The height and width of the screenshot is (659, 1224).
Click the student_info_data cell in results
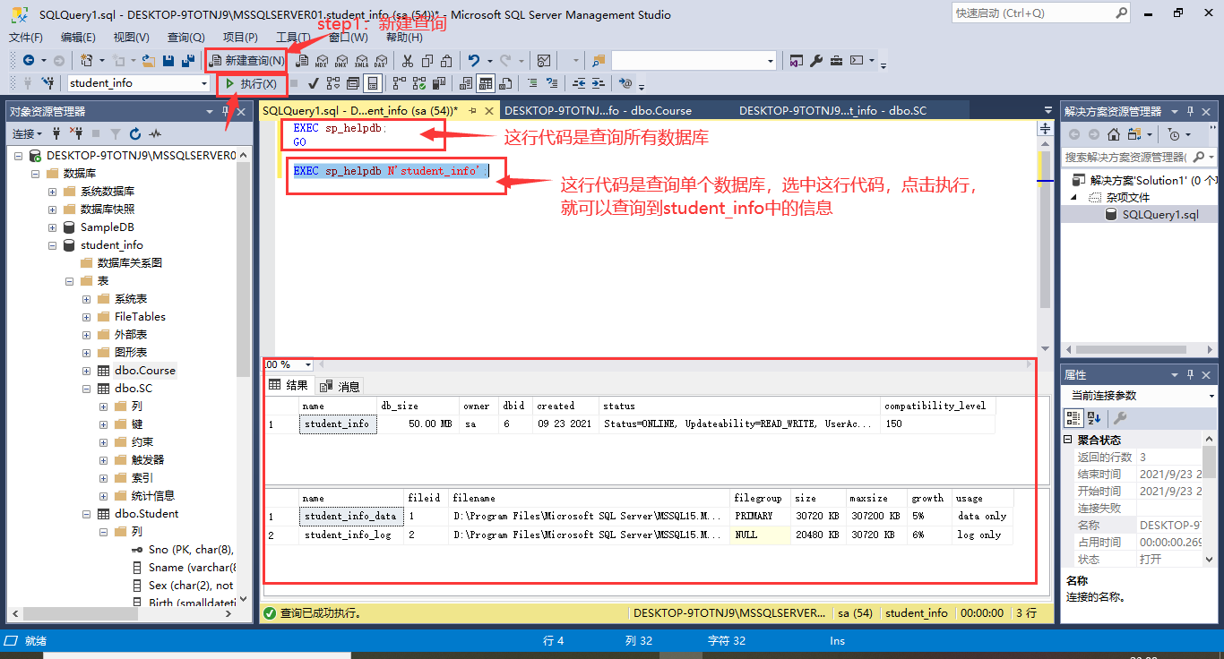[x=349, y=517]
